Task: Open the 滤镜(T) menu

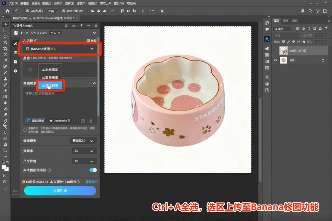Action: click(81, 3)
